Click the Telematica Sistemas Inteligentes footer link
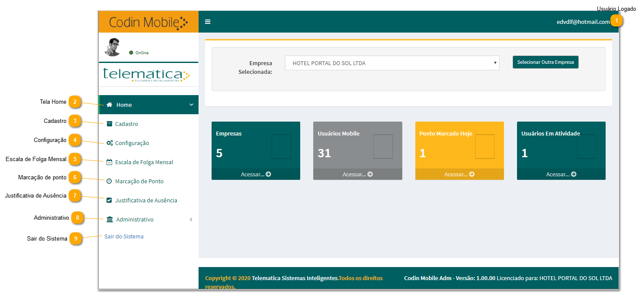Viewport: 643px width, 294px height. coord(295,278)
